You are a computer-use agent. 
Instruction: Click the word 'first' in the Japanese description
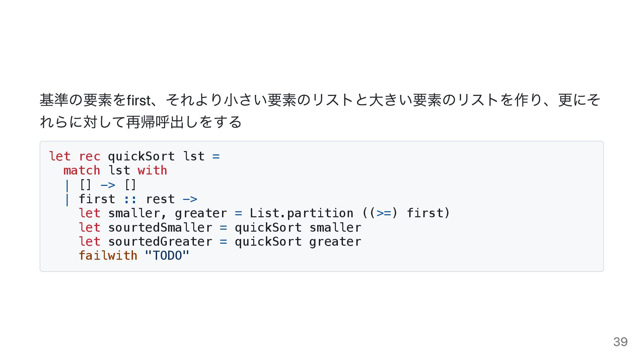[139, 100]
